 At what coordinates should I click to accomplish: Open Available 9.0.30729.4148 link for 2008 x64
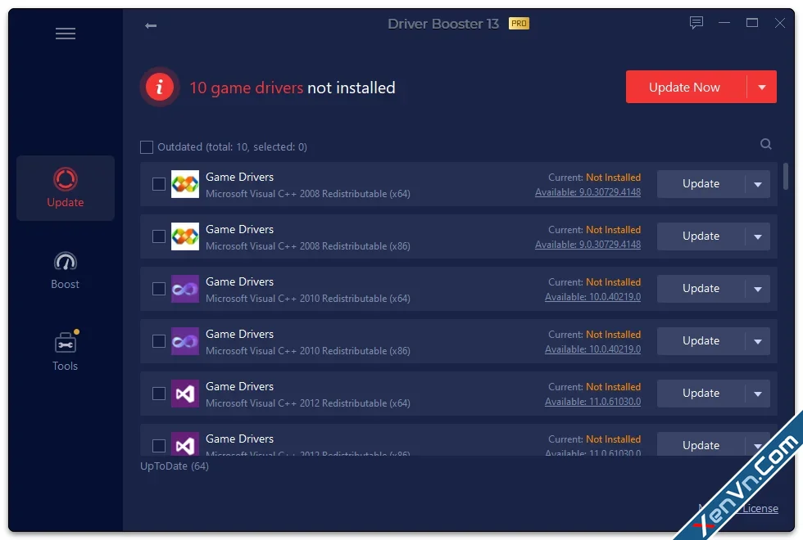[588, 192]
